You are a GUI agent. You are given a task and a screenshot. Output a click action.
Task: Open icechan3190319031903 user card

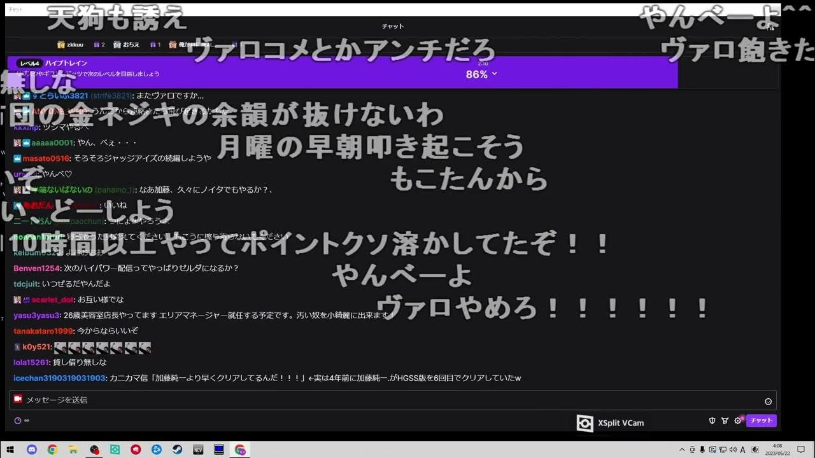pyautogui.click(x=59, y=378)
